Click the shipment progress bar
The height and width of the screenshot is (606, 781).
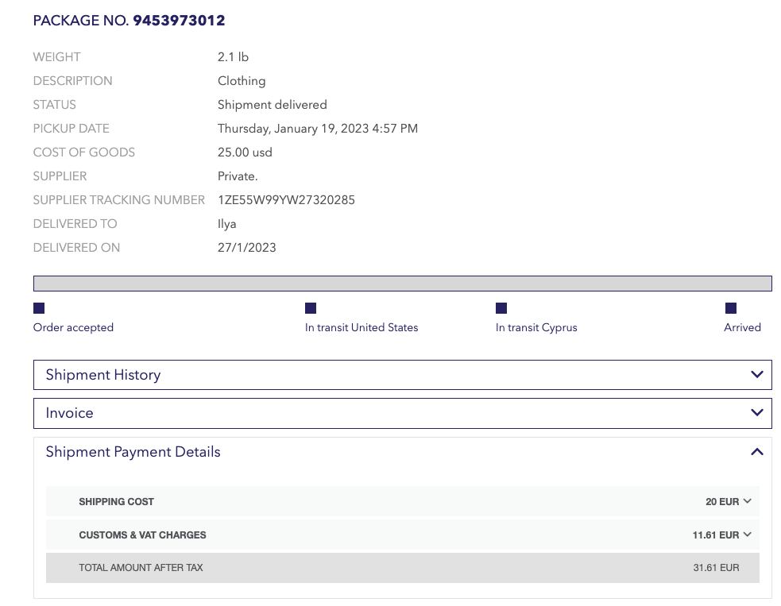click(x=402, y=284)
